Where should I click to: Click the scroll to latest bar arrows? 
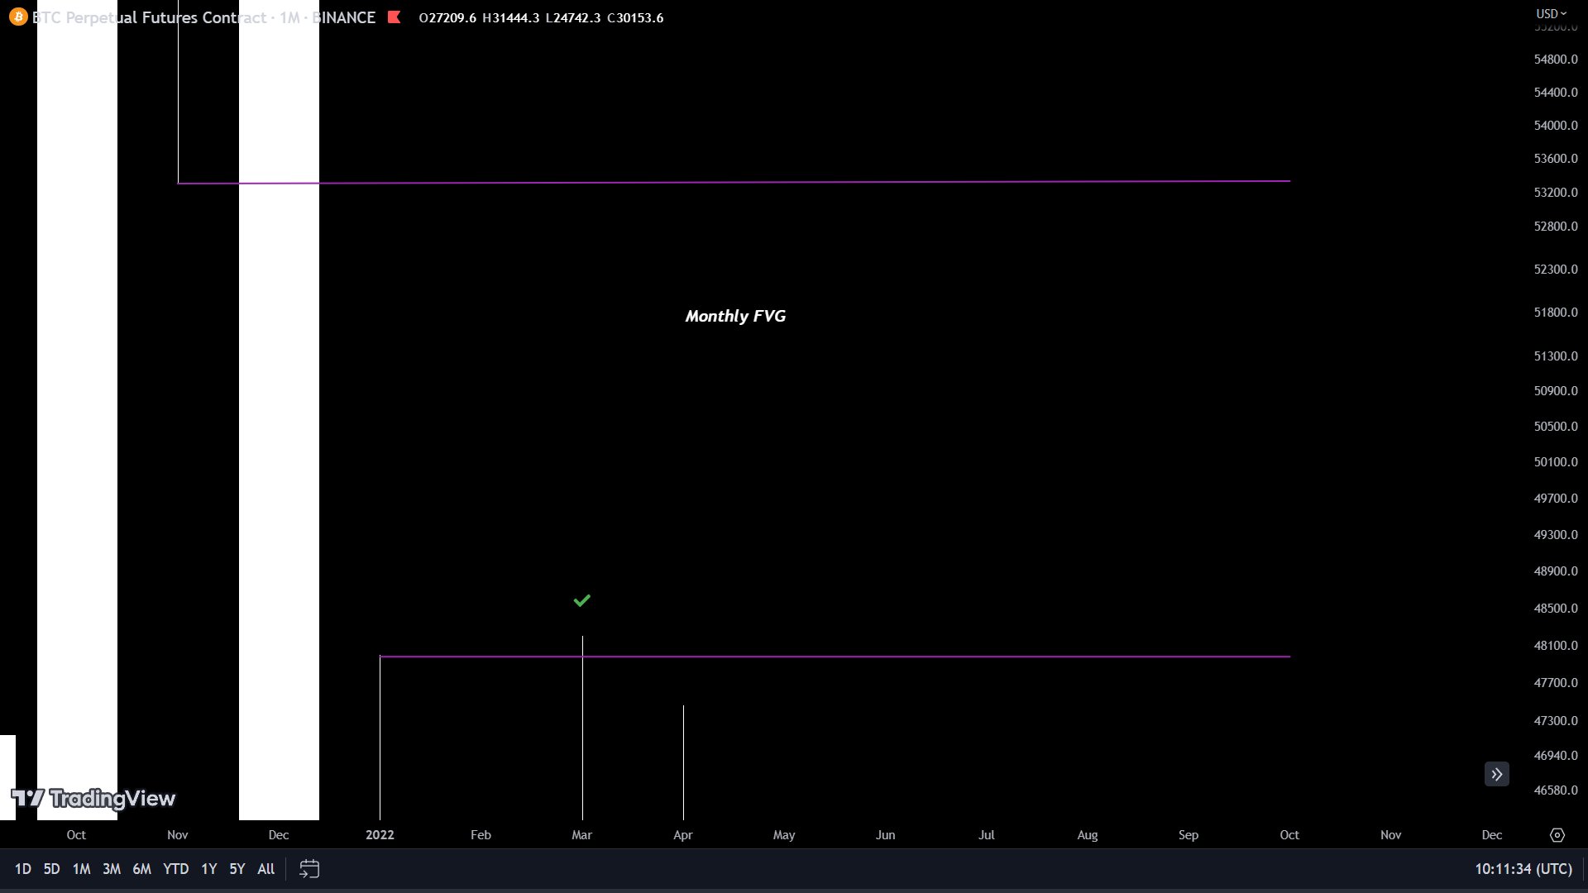1496,775
